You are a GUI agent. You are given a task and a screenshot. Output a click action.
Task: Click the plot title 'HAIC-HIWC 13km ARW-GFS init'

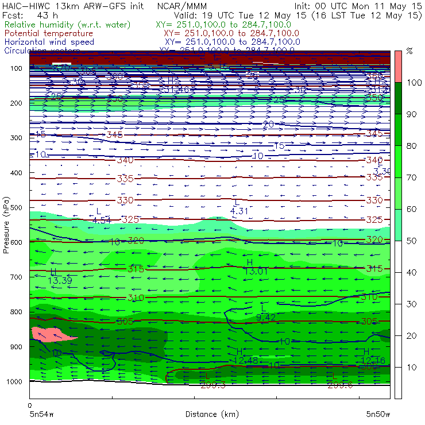click(72, 6)
